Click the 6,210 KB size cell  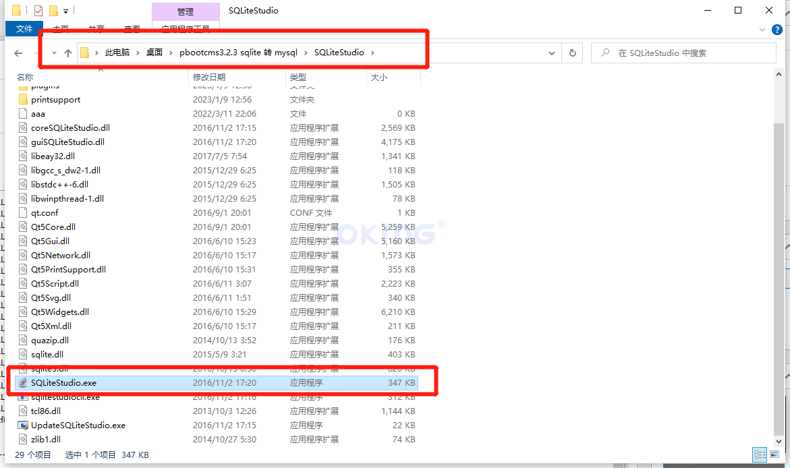[x=398, y=312]
